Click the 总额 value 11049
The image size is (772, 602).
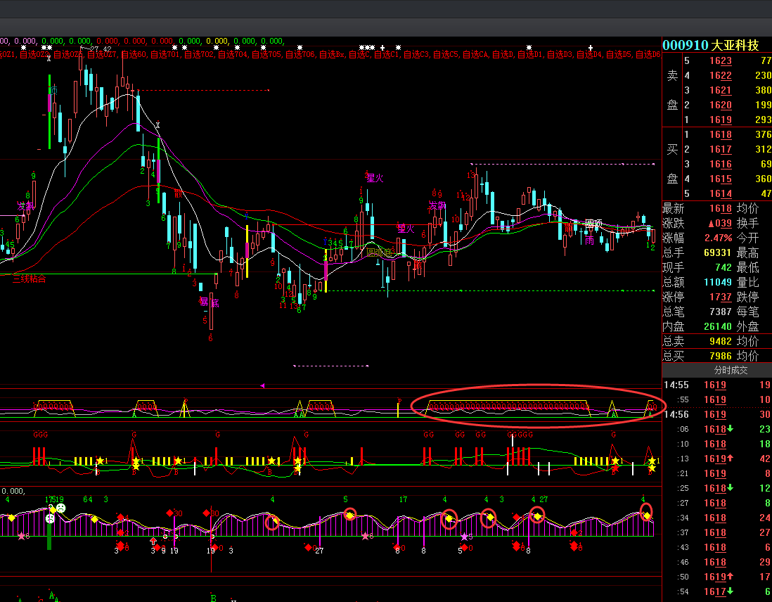(x=717, y=282)
